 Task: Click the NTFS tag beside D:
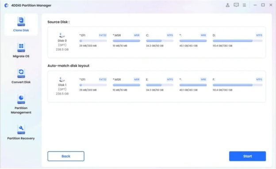[259, 35]
